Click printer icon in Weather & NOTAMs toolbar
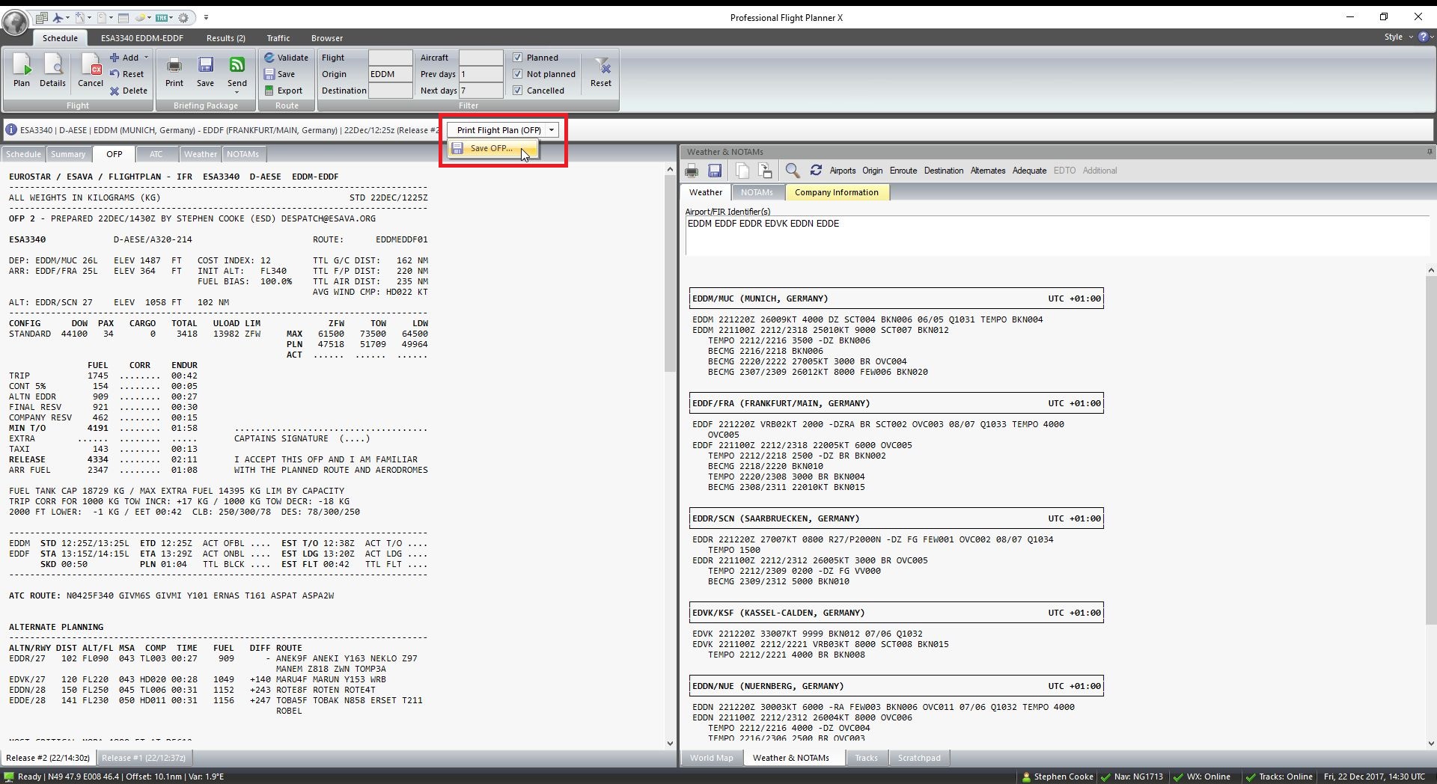Image resolution: width=1437 pixels, height=784 pixels. tap(692, 171)
